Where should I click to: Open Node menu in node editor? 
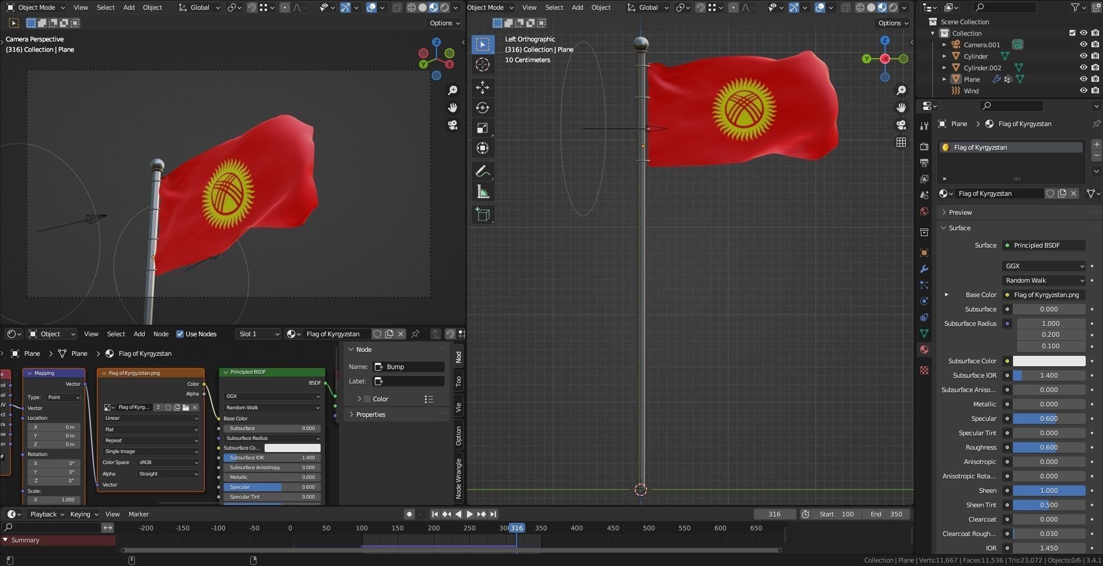tap(161, 334)
